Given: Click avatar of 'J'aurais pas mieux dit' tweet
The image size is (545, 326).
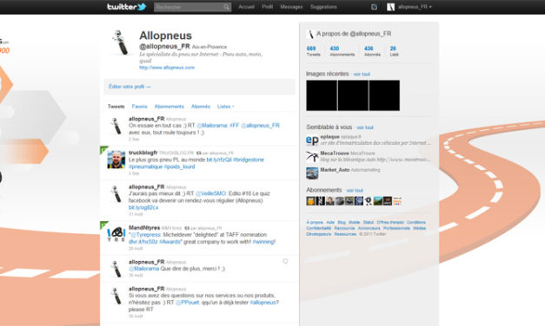Looking at the screenshot, I should click(116, 194).
